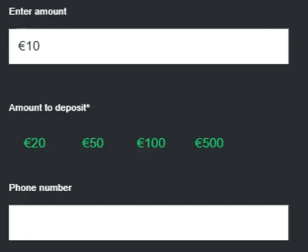Select the €20 deposit amount
Viewport: 308px width, 252px height.
[35, 143]
